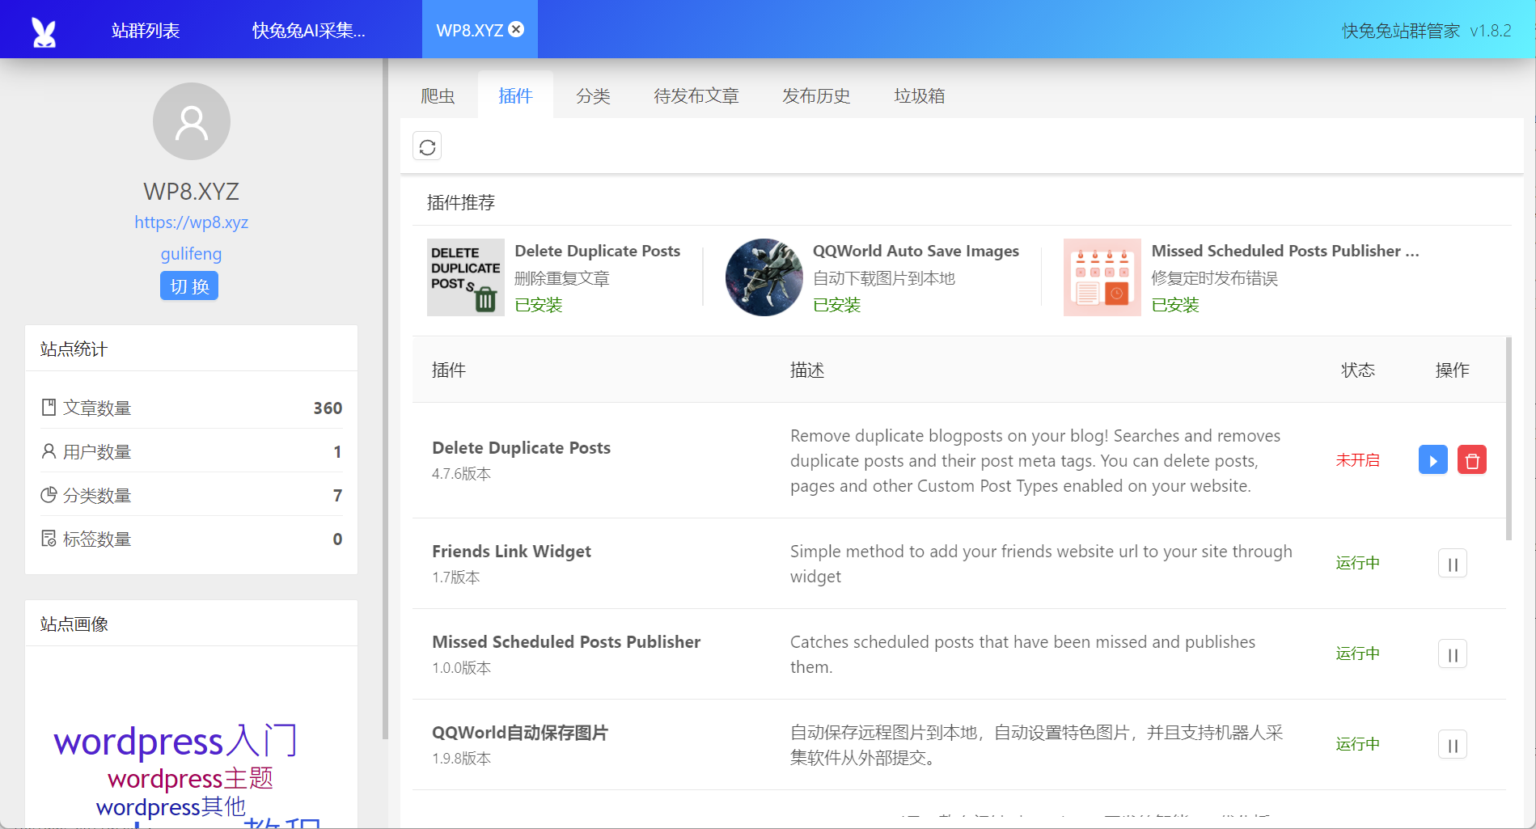Click 已安装 under Delete Duplicate Posts
Viewport: 1536px width, 829px height.
(539, 305)
